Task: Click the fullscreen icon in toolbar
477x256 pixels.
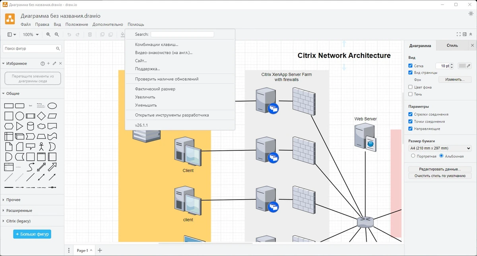Action: tap(459, 35)
